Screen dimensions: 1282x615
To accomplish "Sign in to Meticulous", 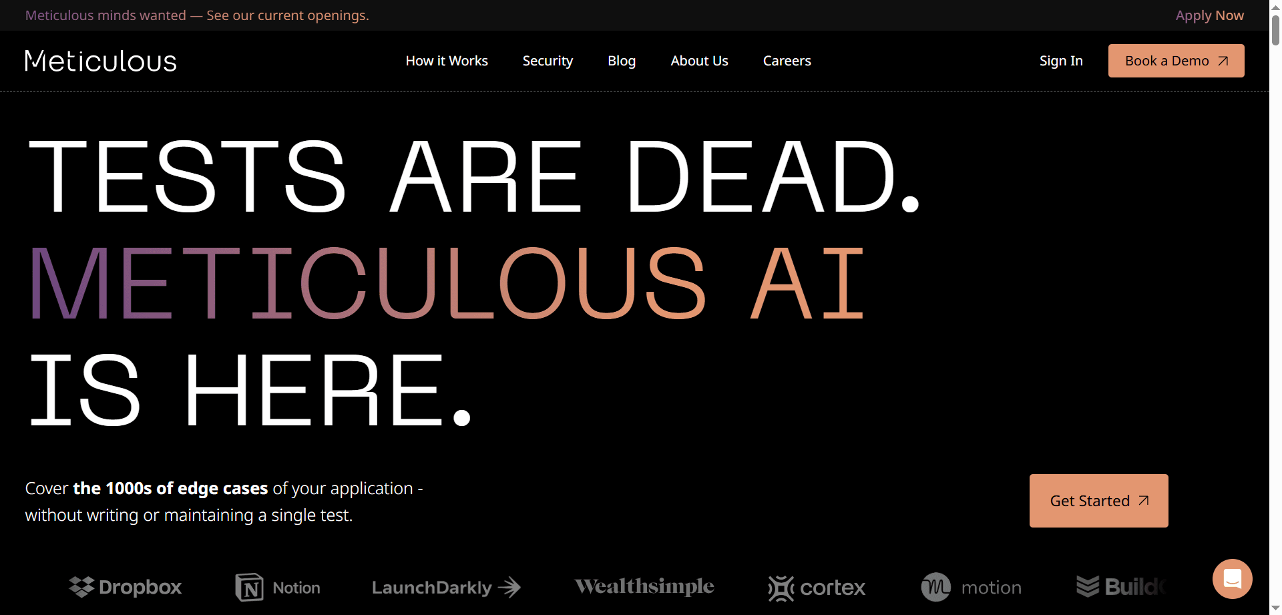I will pyautogui.click(x=1061, y=61).
